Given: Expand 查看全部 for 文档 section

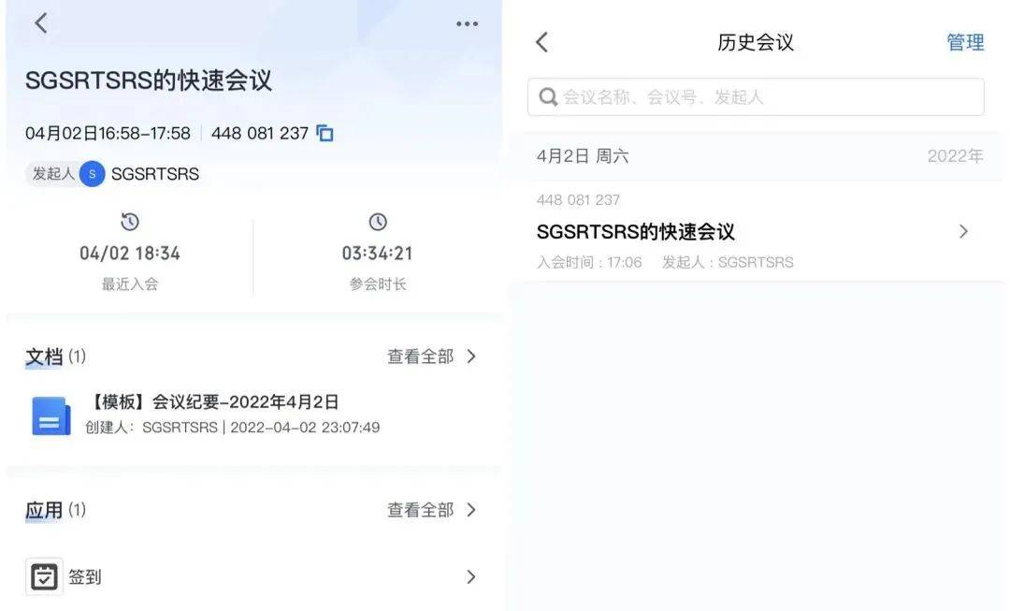Looking at the screenshot, I should coord(431,356).
